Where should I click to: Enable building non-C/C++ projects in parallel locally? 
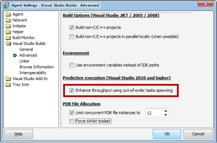pyautogui.click(x=72, y=37)
